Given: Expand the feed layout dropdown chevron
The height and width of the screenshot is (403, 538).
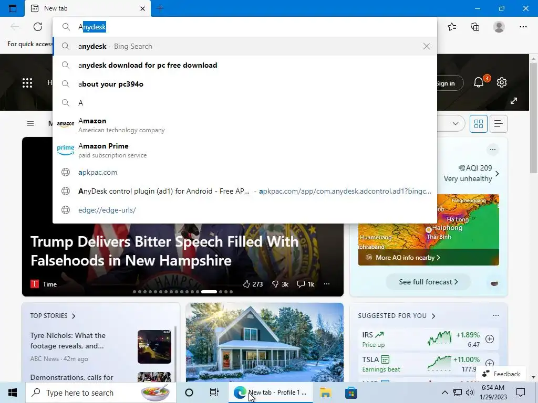Looking at the screenshot, I should 456,123.
